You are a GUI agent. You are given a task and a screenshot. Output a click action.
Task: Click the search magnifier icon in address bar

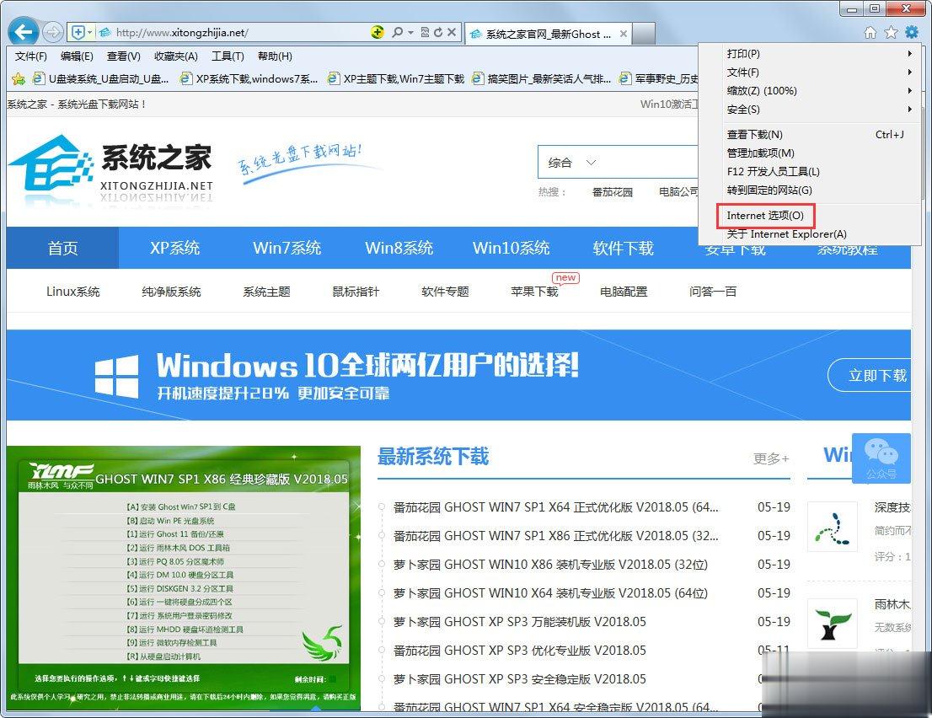pyautogui.click(x=397, y=32)
